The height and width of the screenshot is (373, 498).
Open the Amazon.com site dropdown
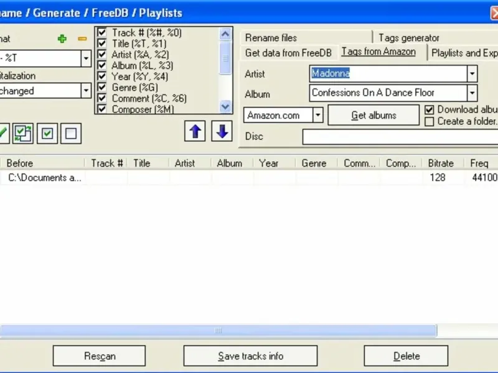pyautogui.click(x=317, y=115)
